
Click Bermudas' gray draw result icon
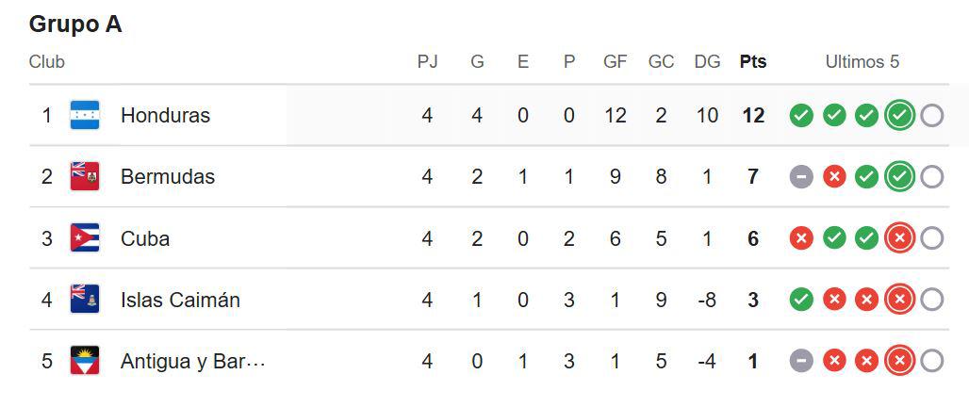point(801,177)
